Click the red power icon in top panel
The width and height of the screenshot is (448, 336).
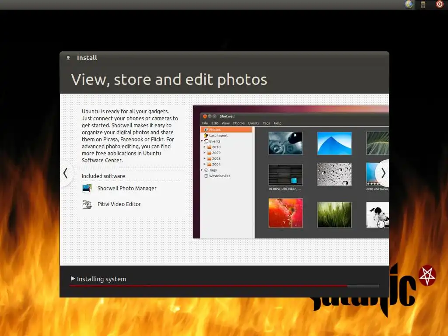click(x=439, y=4)
